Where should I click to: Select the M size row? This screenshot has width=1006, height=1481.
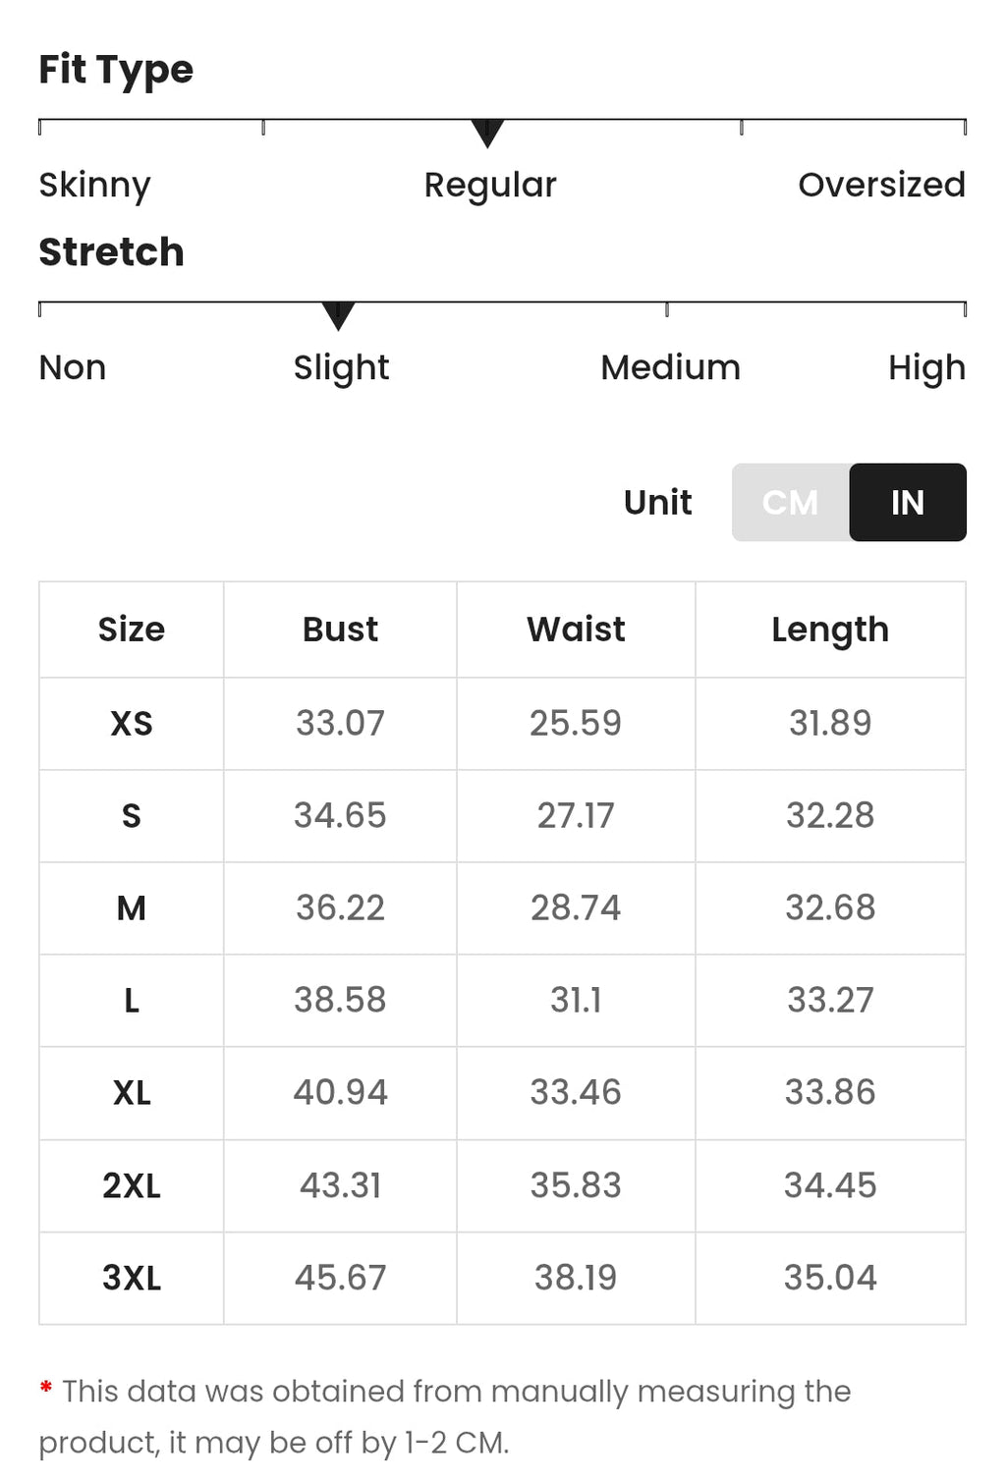[502, 908]
